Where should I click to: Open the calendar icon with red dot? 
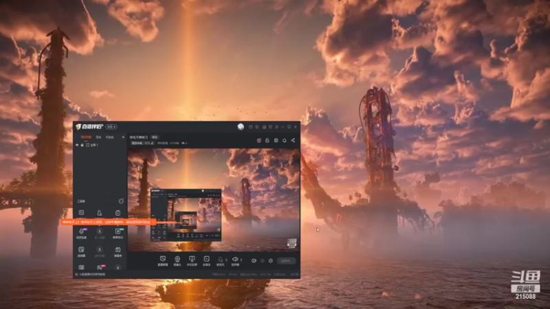pyautogui.click(x=259, y=141)
